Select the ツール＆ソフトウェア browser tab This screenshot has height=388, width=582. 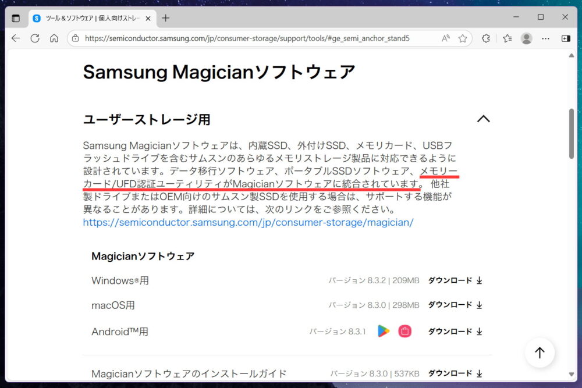click(90, 18)
